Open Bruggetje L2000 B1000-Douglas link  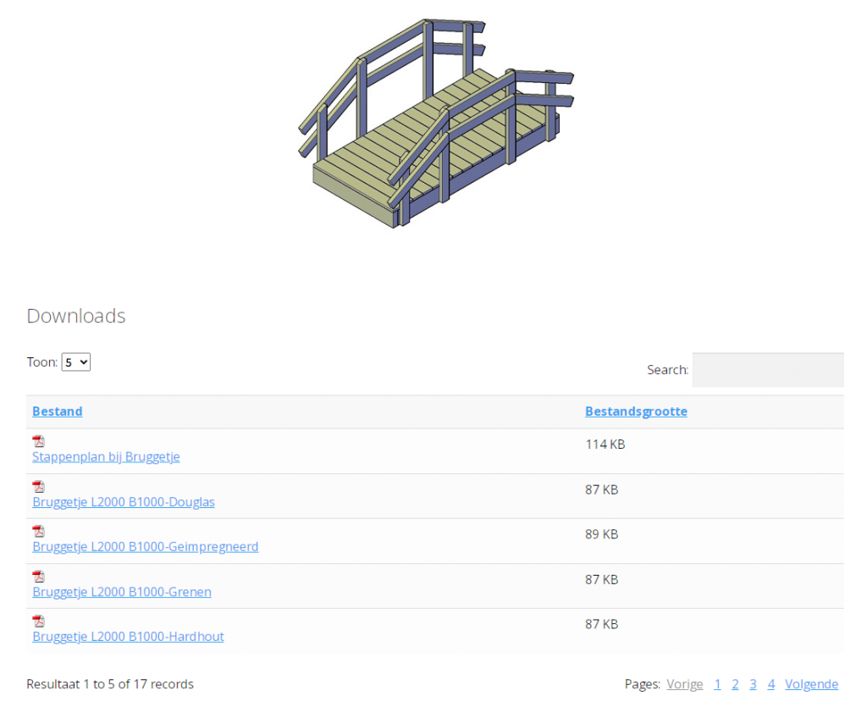(x=124, y=502)
